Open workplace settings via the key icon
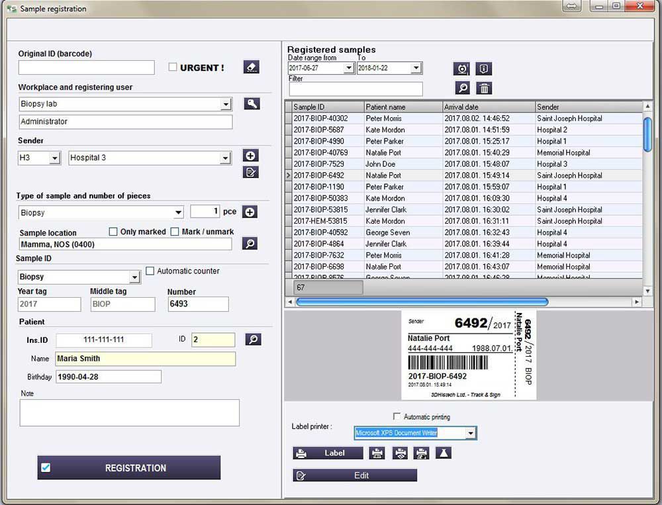 [x=251, y=104]
